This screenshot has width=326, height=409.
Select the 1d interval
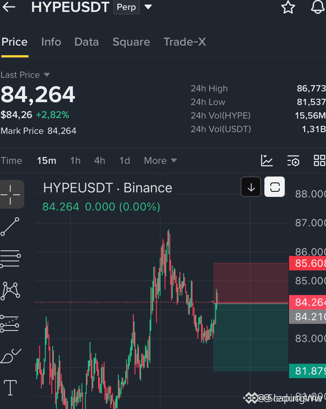click(125, 161)
